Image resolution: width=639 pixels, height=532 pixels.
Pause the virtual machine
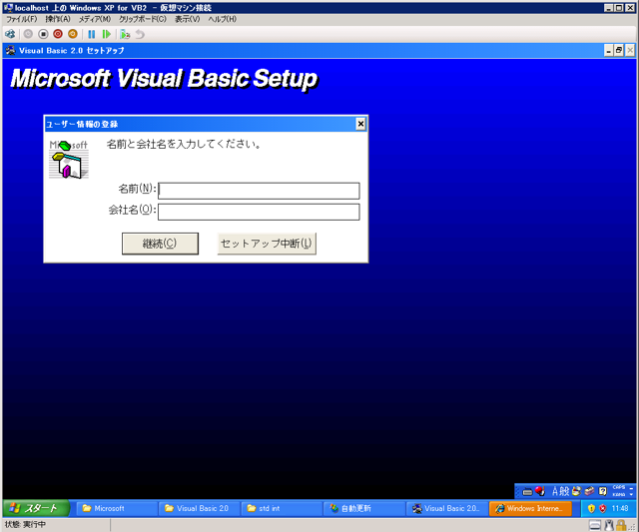[92, 34]
